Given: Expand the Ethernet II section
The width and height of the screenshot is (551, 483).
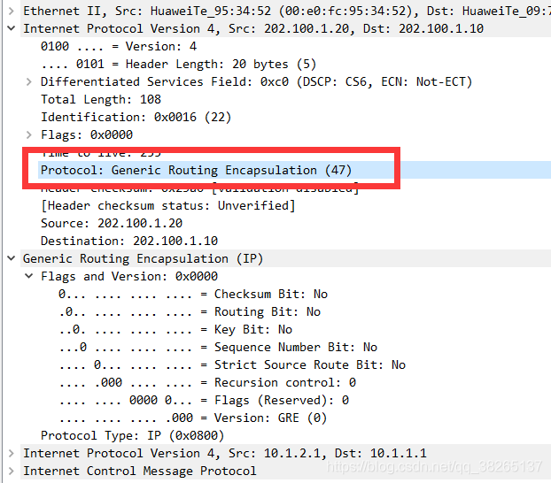Looking at the screenshot, I should coord(12,11).
